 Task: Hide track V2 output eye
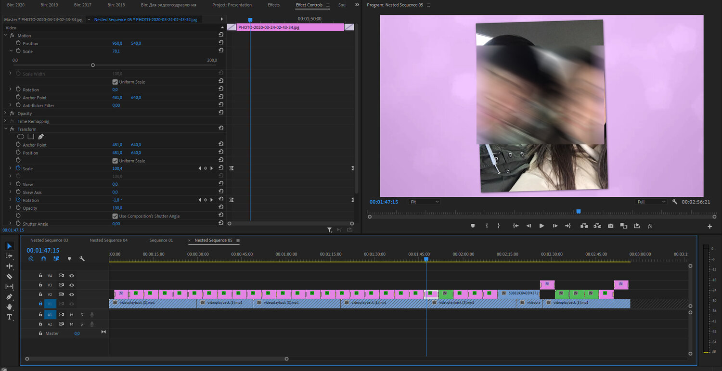[72, 294]
